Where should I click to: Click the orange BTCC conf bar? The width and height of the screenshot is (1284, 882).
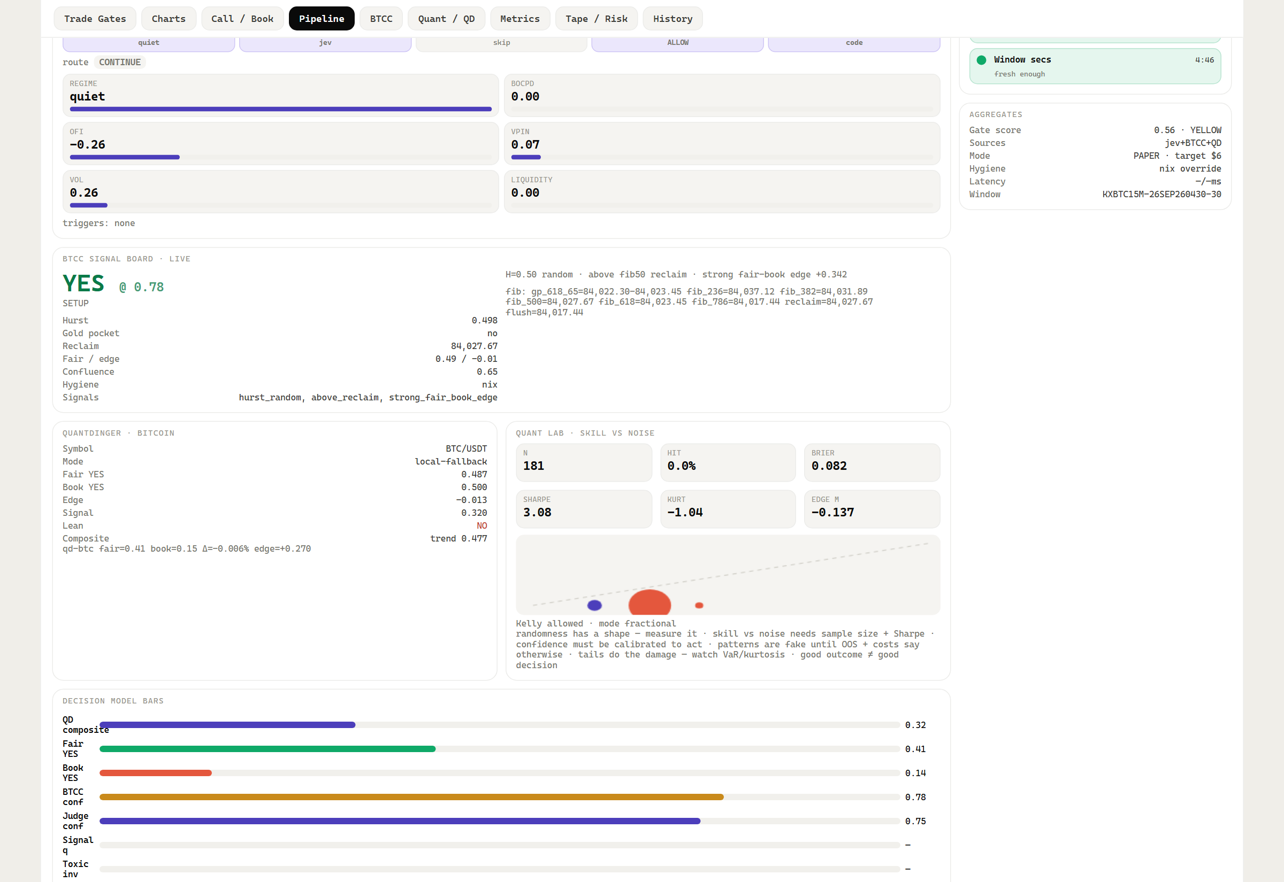499,797
